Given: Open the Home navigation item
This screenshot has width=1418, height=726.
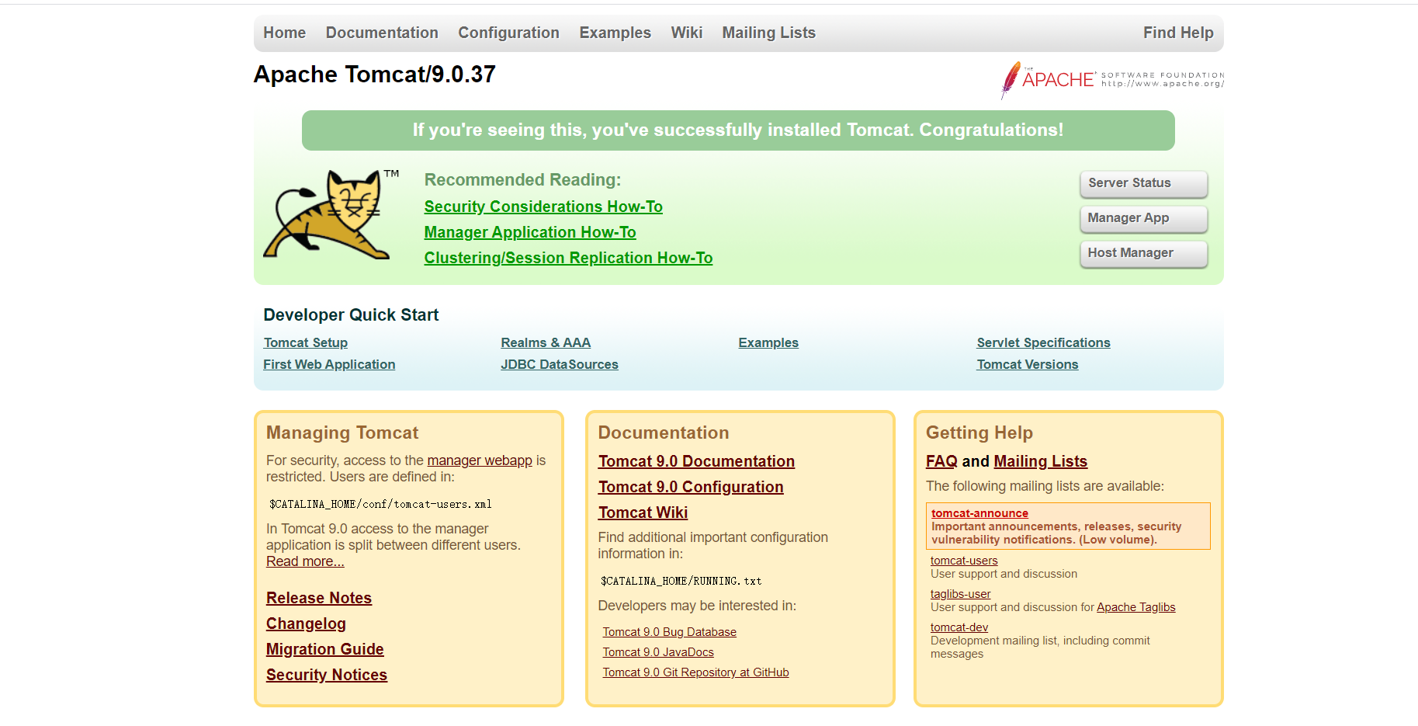Looking at the screenshot, I should (284, 33).
